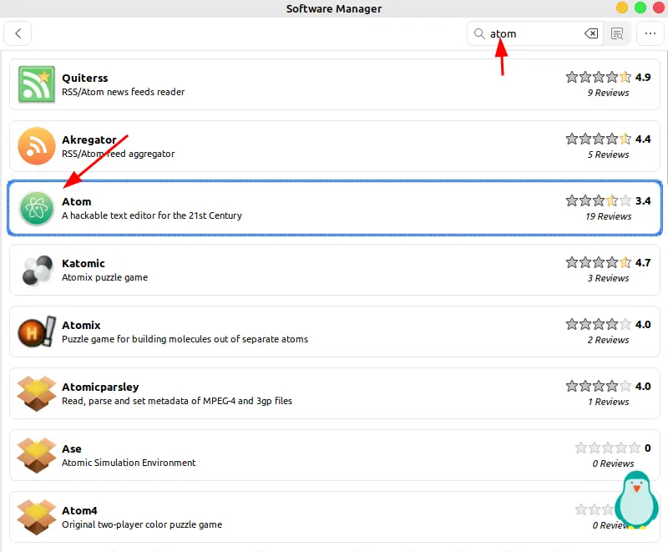Click the Atom4 package box icon

click(37, 517)
